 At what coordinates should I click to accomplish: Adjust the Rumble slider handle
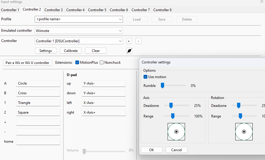tap(162, 85)
